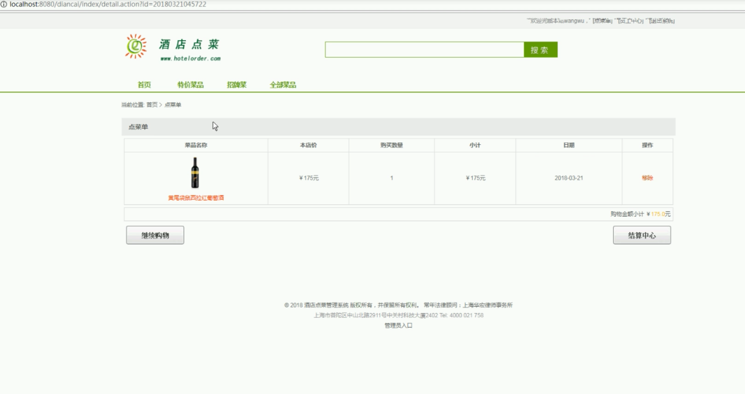Click the 点菜单 link in top bar
745x394 pixels.
602,21
